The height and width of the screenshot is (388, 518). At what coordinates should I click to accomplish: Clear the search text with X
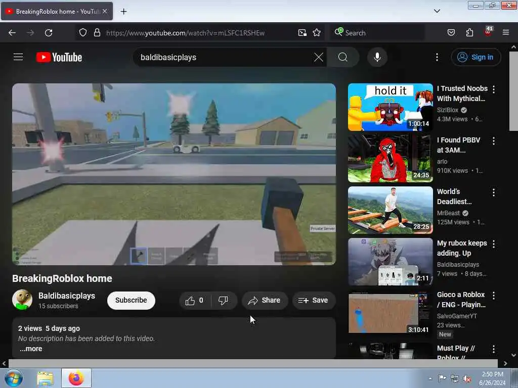pyautogui.click(x=319, y=57)
